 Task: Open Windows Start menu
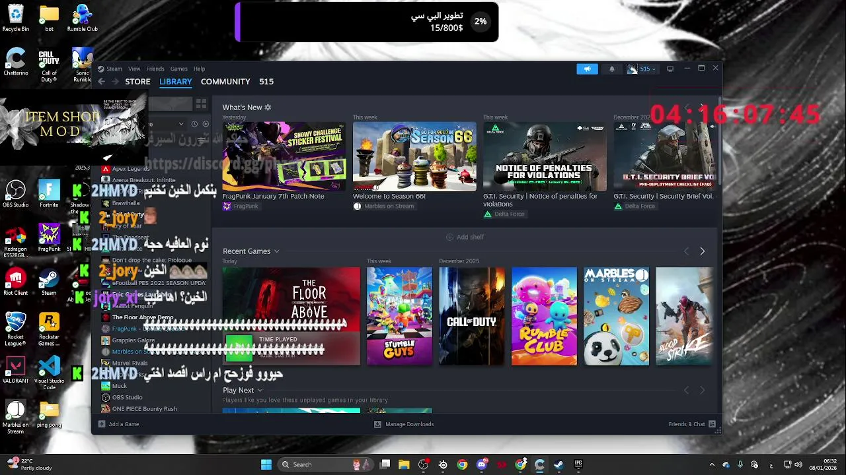coord(266,464)
